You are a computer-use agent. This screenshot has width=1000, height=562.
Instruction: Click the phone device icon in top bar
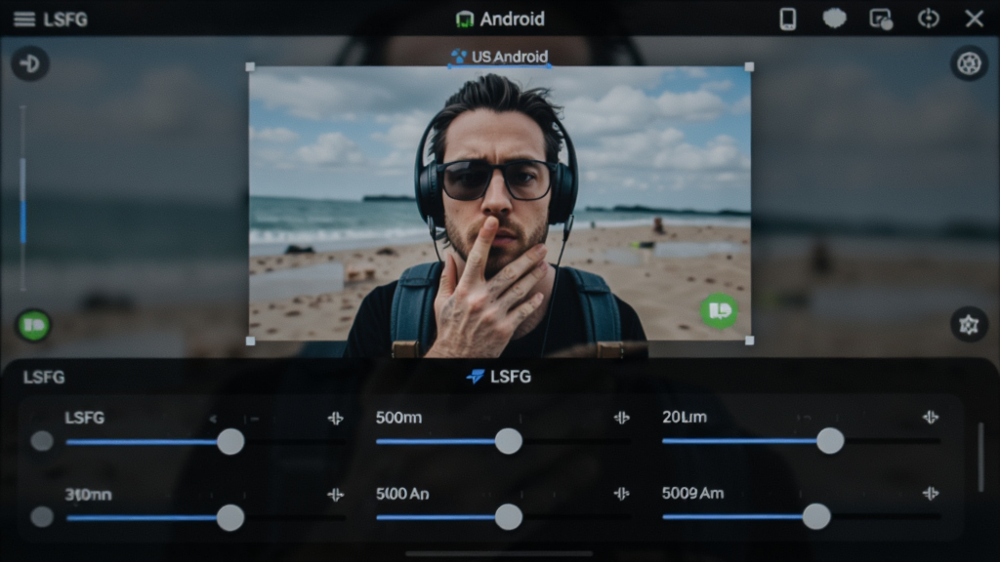pyautogui.click(x=788, y=20)
